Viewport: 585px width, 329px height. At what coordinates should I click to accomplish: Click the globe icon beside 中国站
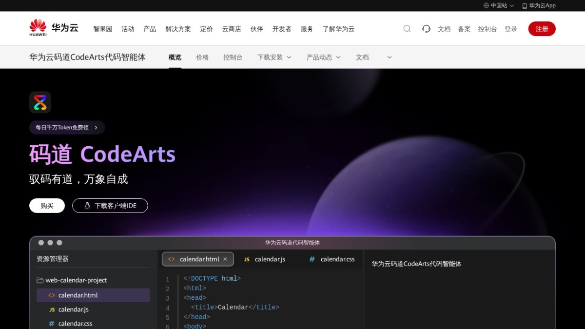tap(486, 6)
